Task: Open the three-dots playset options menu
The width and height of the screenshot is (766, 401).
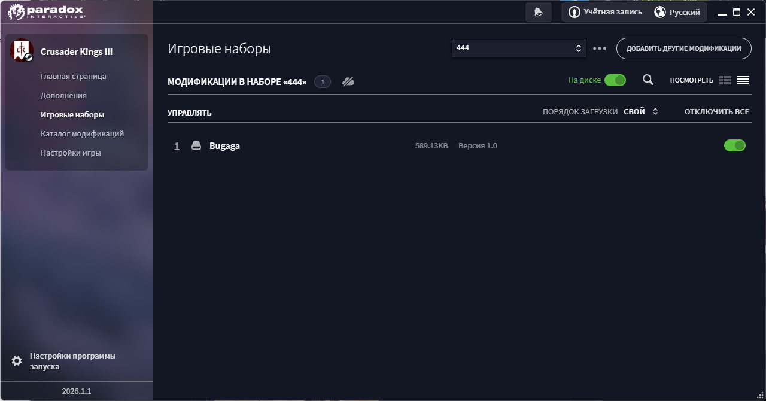Action: point(600,48)
